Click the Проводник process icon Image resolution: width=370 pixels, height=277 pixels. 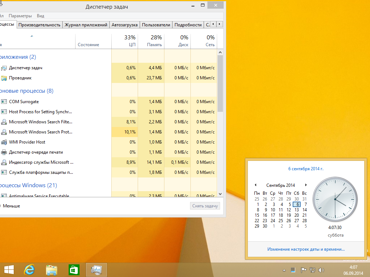4,78
